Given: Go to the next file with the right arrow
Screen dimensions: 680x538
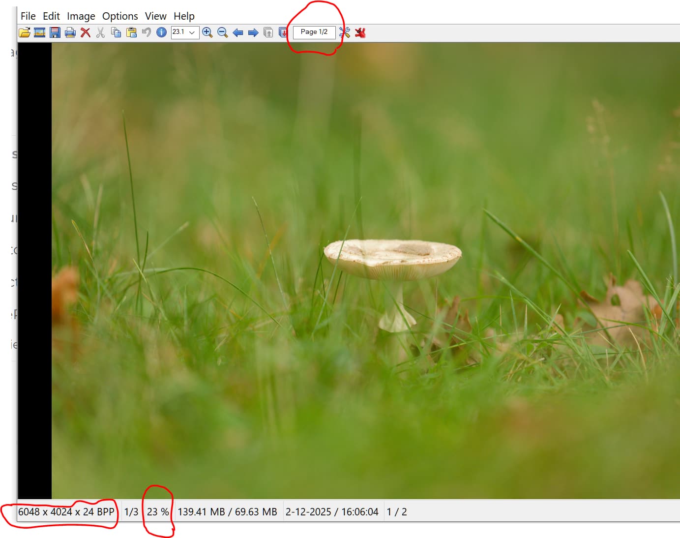Looking at the screenshot, I should coord(253,32).
